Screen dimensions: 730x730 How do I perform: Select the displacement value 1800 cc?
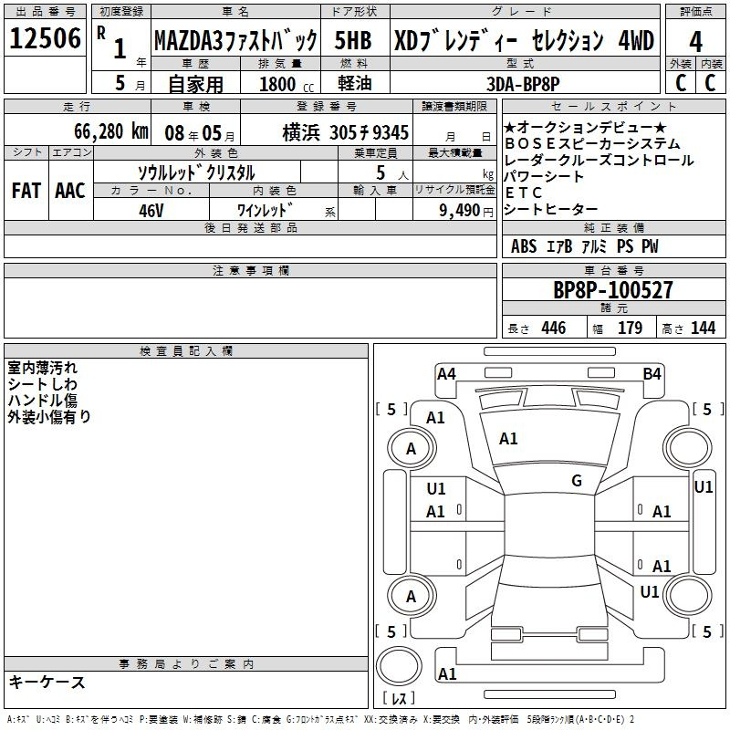(287, 84)
